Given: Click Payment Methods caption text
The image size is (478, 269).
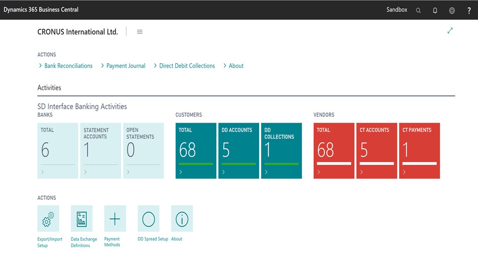Looking at the screenshot, I should click(112, 242).
